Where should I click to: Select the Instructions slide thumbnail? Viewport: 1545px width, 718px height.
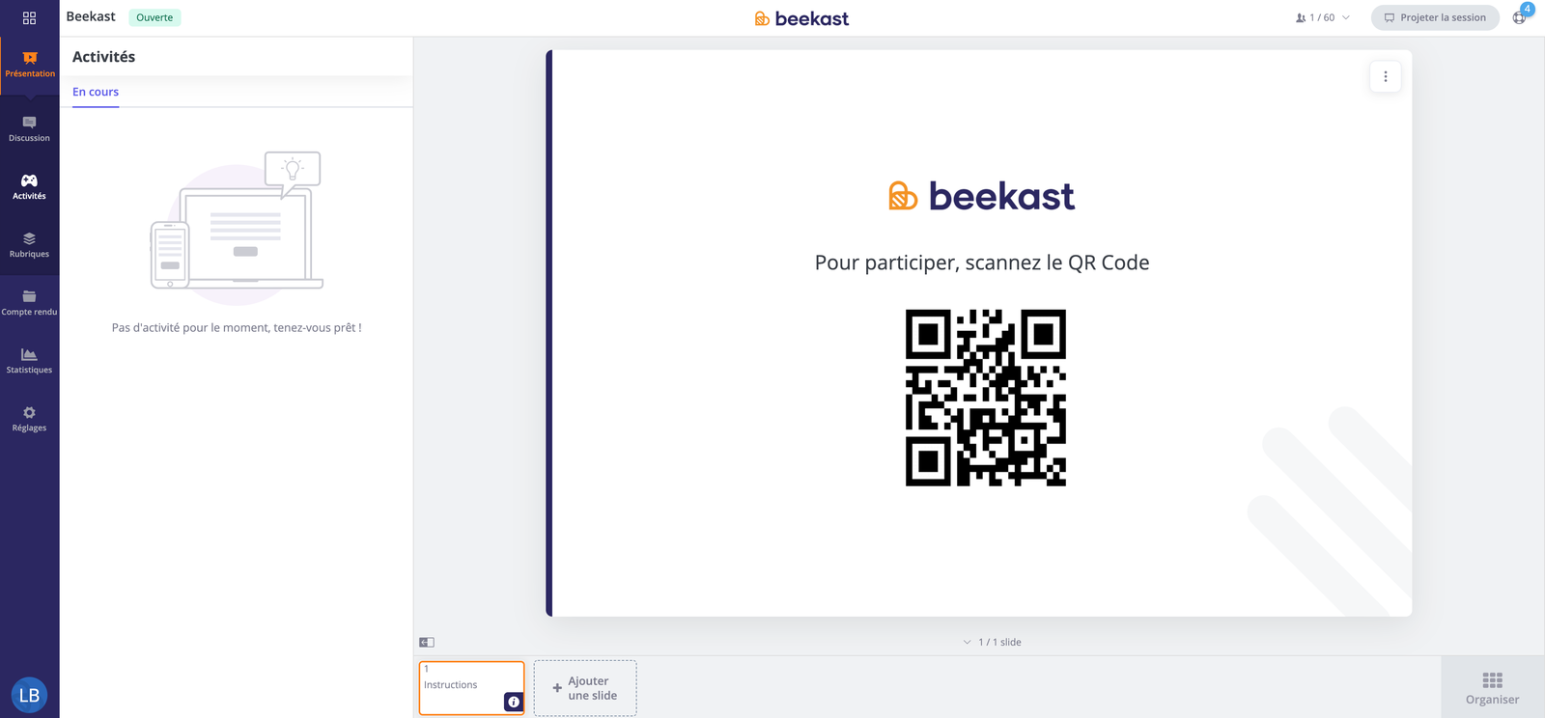coord(471,688)
